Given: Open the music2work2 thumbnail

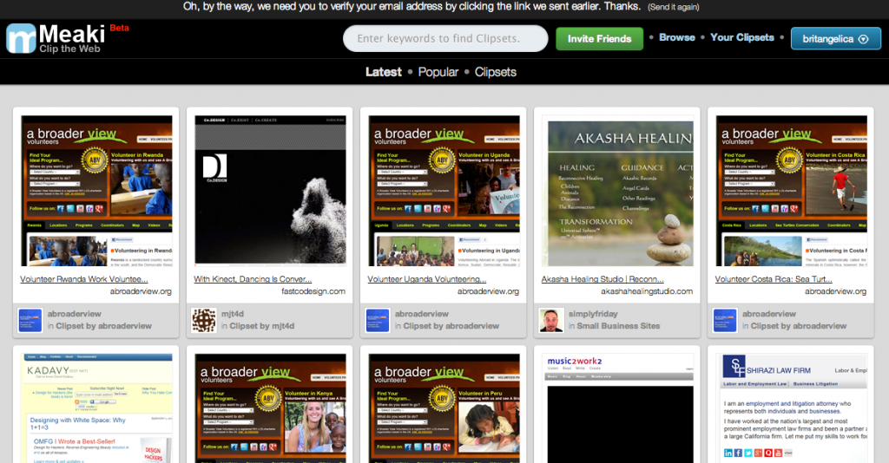Looking at the screenshot, I should coord(618,408).
